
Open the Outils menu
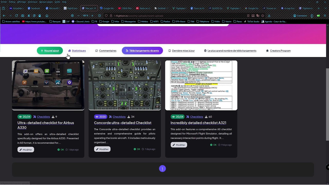tap(57, 2)
